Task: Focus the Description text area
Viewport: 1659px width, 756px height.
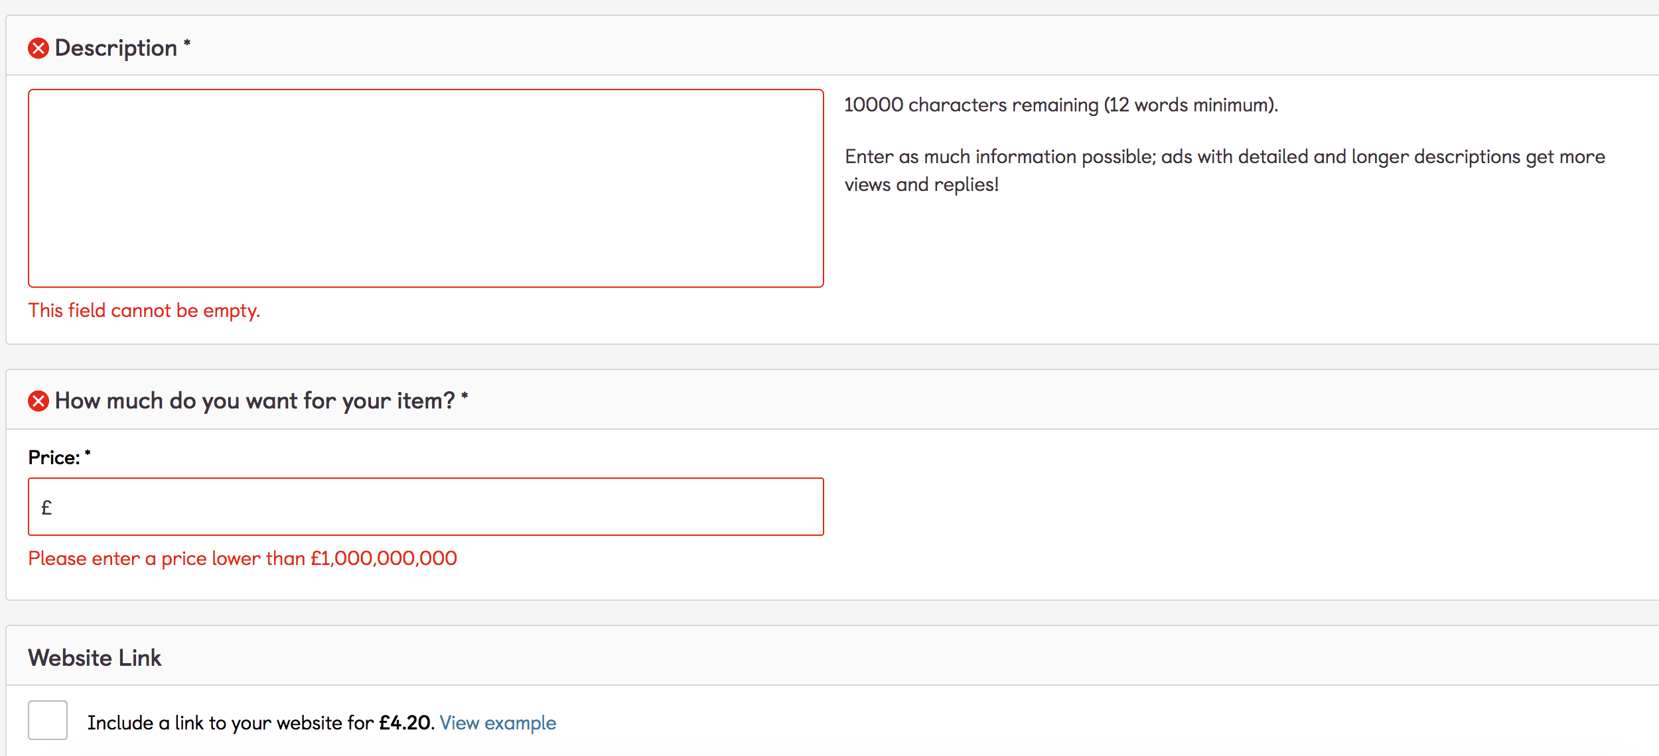Action: [x=425, y=188]
